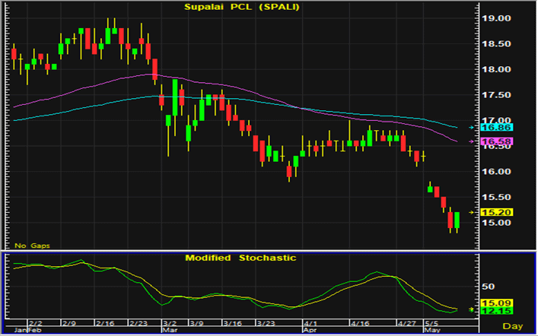Click the 15.09 yellow stochastic value

(496, 303)
